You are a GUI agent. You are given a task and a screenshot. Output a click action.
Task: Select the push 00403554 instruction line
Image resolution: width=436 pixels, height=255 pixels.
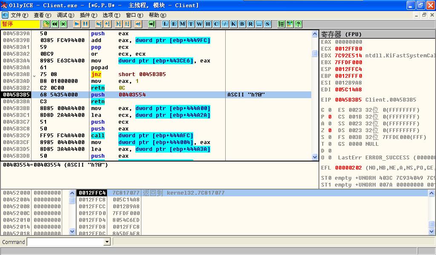coord(156,95)
